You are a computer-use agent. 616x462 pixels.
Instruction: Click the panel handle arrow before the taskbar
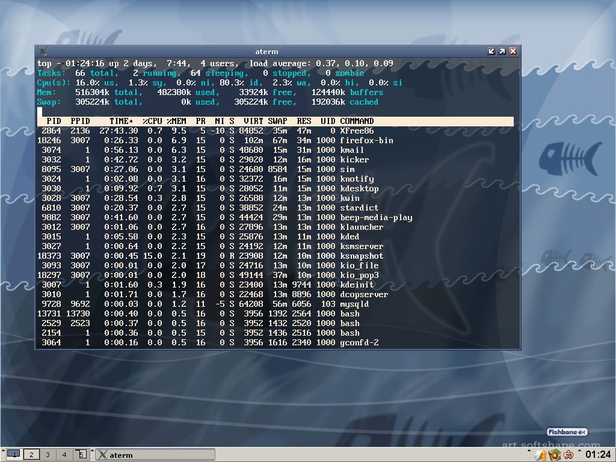[x=92, y=451]
